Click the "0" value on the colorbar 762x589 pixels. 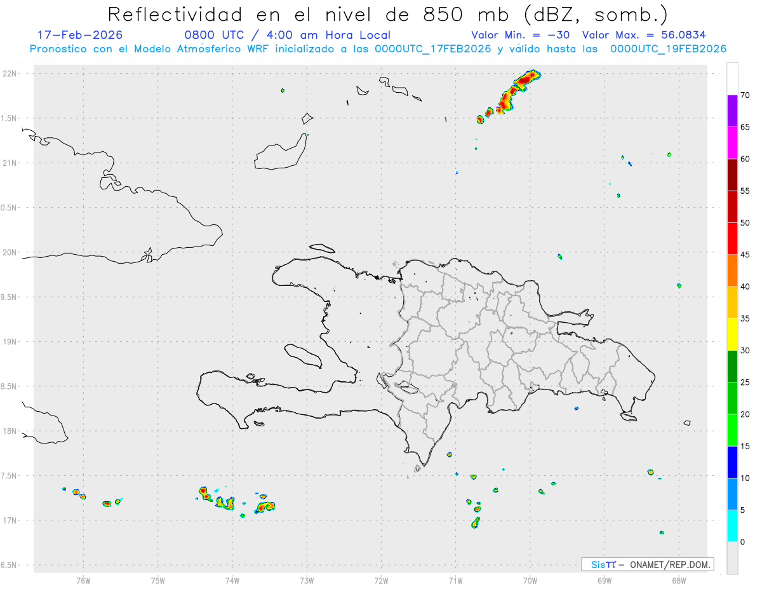[742, 542]
